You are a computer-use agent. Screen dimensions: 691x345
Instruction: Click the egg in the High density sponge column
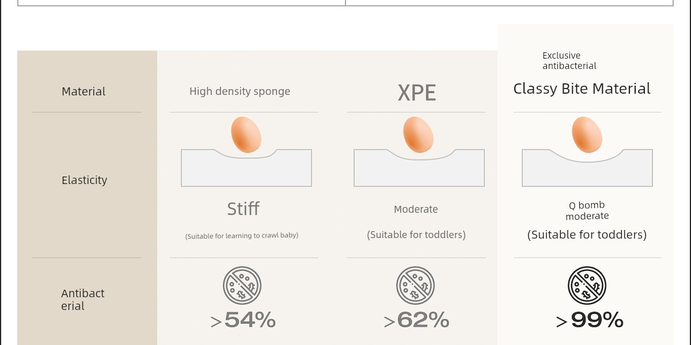pyautogui.click(x=246, y=134)
